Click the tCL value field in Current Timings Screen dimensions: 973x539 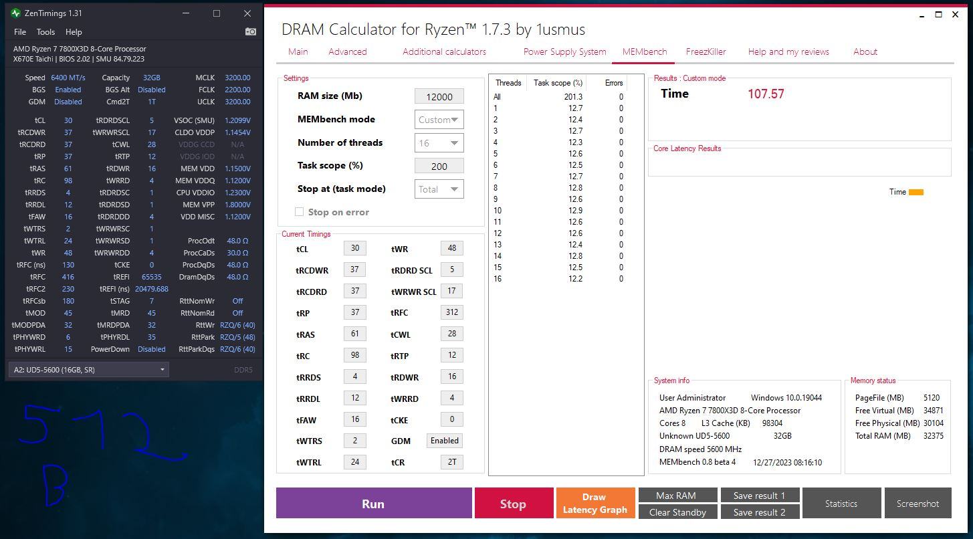click(x=355, y=248)
